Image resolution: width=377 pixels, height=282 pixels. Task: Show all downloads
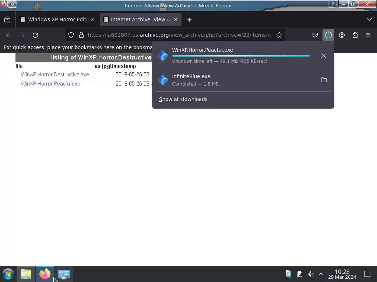(183, 99)
